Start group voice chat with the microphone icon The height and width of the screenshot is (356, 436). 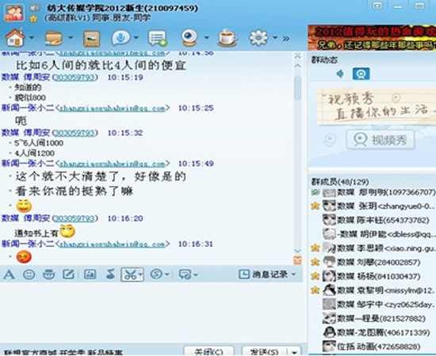[120, 38]
